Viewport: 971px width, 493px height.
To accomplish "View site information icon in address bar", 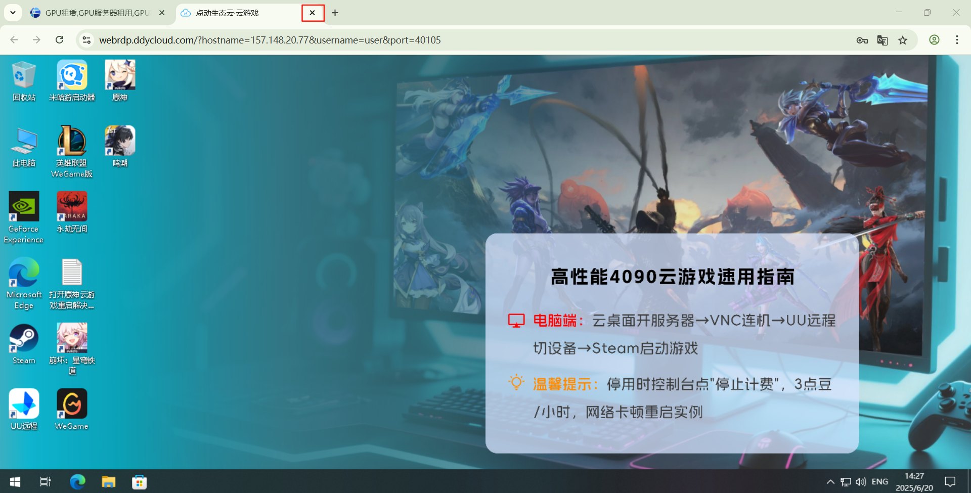I will coord(86,40).
